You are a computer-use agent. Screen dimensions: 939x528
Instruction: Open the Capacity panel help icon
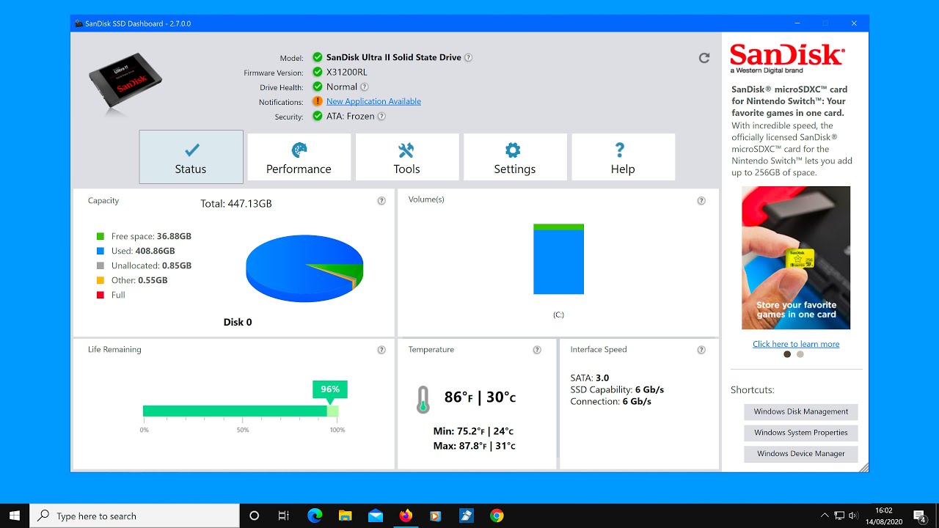pos(381,201)
